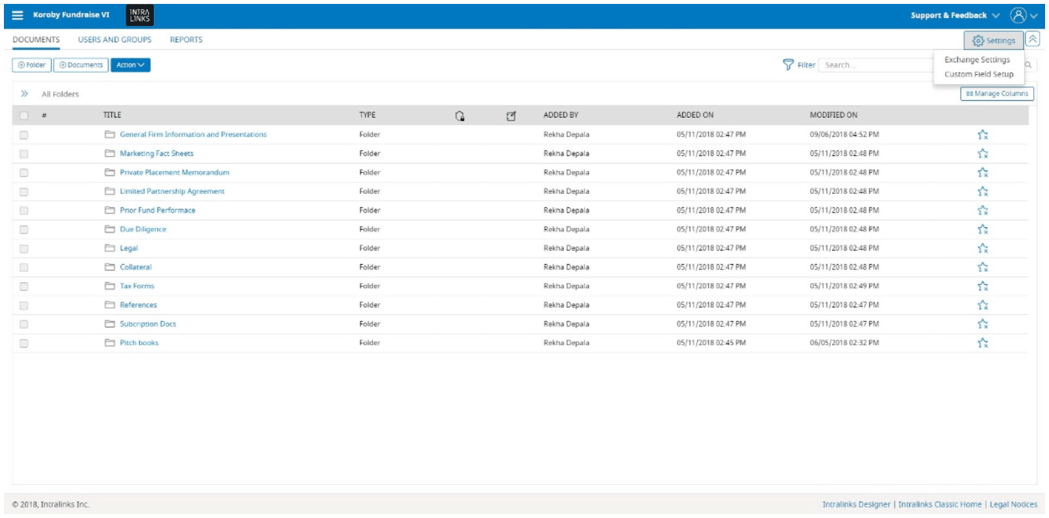Check the Marketing Fact Sheets row checkbox
1049x518 pixels.
pyautogui.click(x=24, y=154)
